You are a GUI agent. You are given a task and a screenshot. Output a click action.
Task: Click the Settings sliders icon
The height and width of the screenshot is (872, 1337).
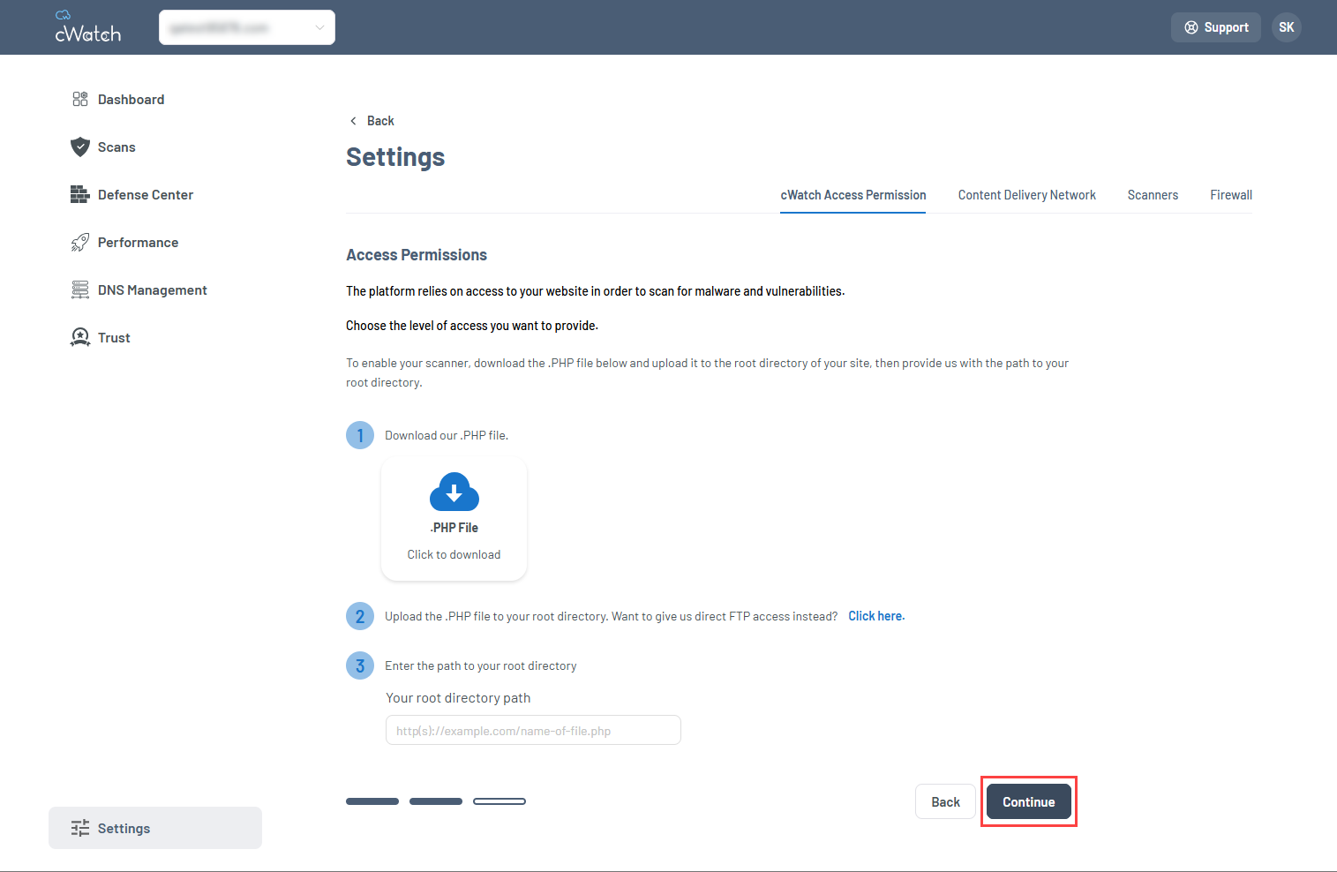click(x=80, y=828)
